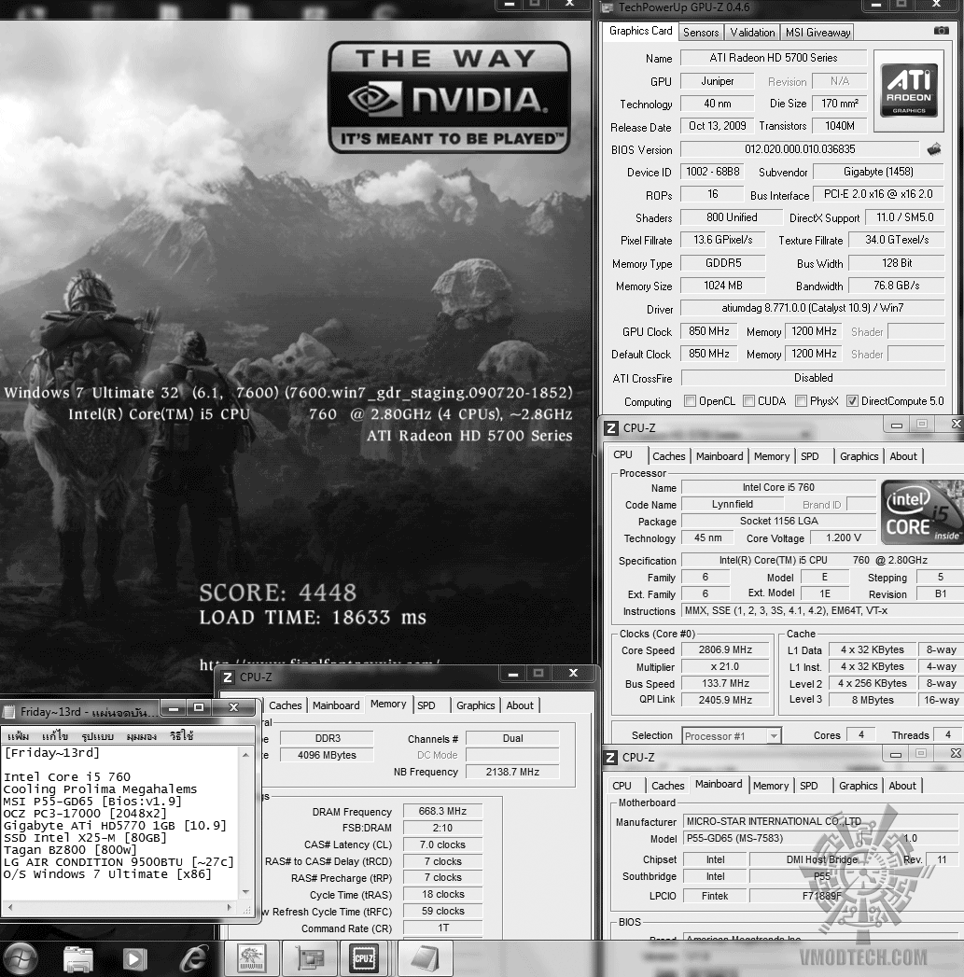Click GPU Name field 'ATI Radeon HD 5700 Series'

tap(774, 58)
